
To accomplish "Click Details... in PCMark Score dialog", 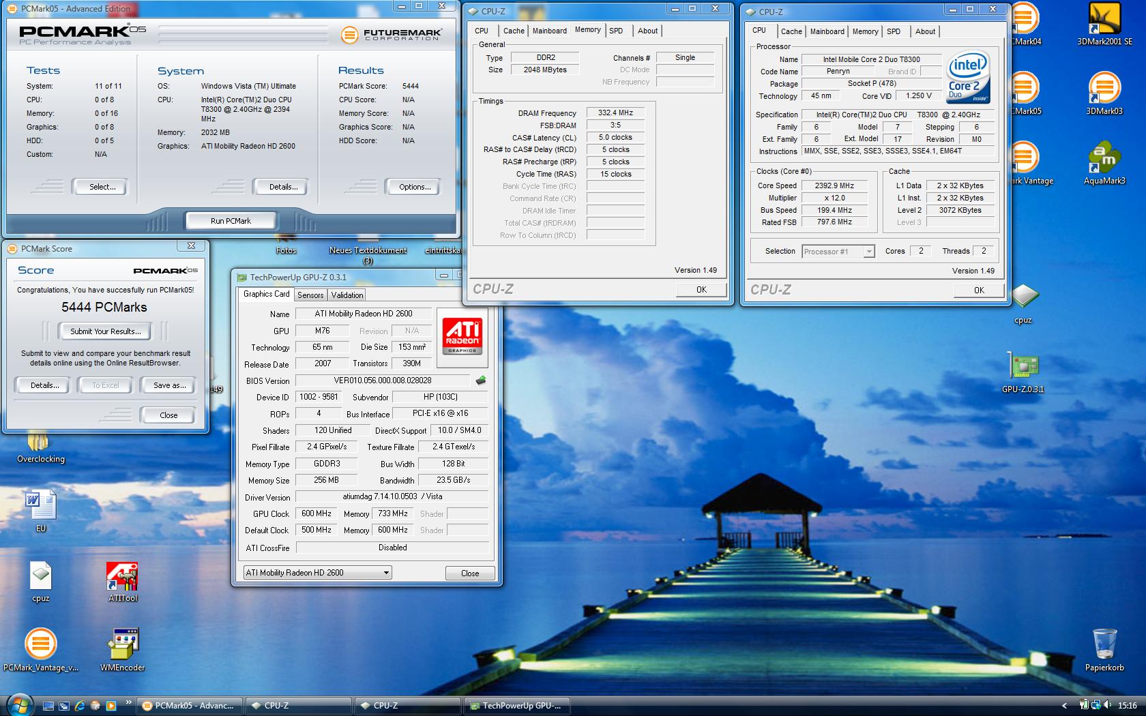I will click(44, 385).
